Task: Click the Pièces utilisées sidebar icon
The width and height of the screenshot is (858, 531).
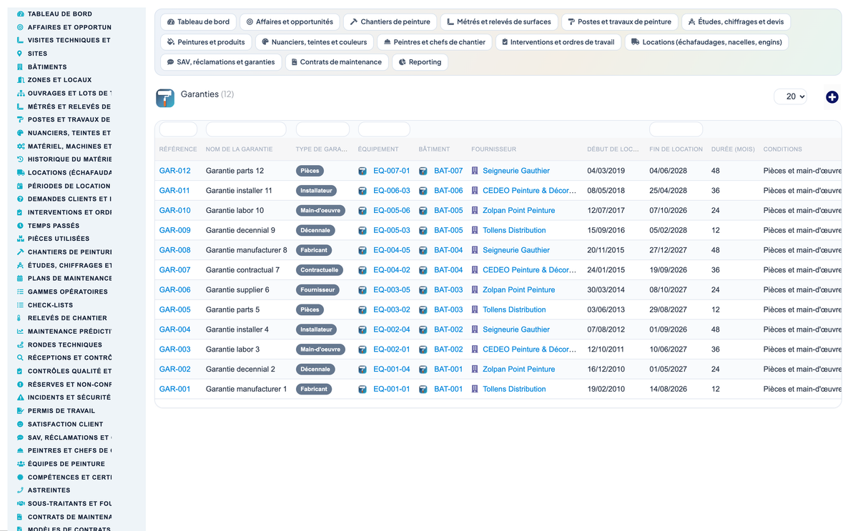Action: click(20, 239)
